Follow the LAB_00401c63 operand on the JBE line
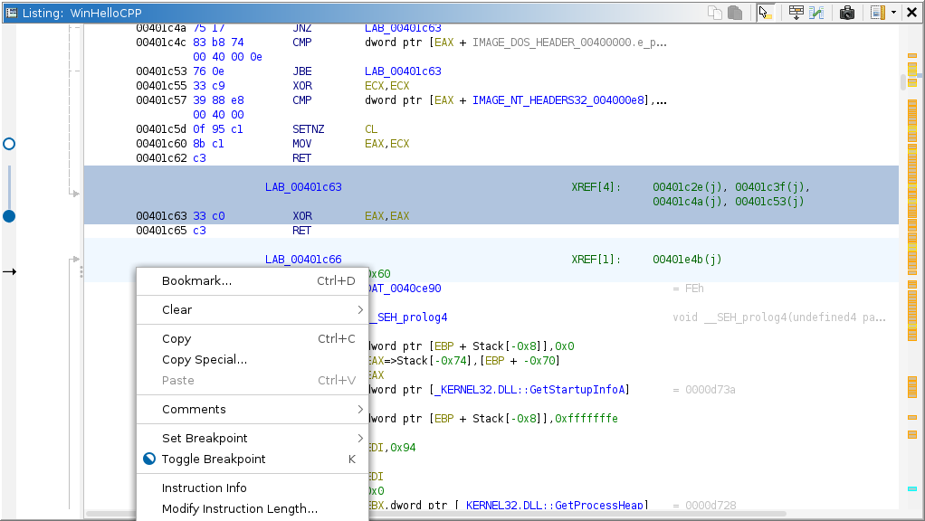 point(403,71)
